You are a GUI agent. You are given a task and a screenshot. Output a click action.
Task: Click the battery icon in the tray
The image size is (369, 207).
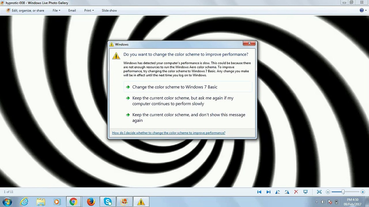tap(336, 202)
